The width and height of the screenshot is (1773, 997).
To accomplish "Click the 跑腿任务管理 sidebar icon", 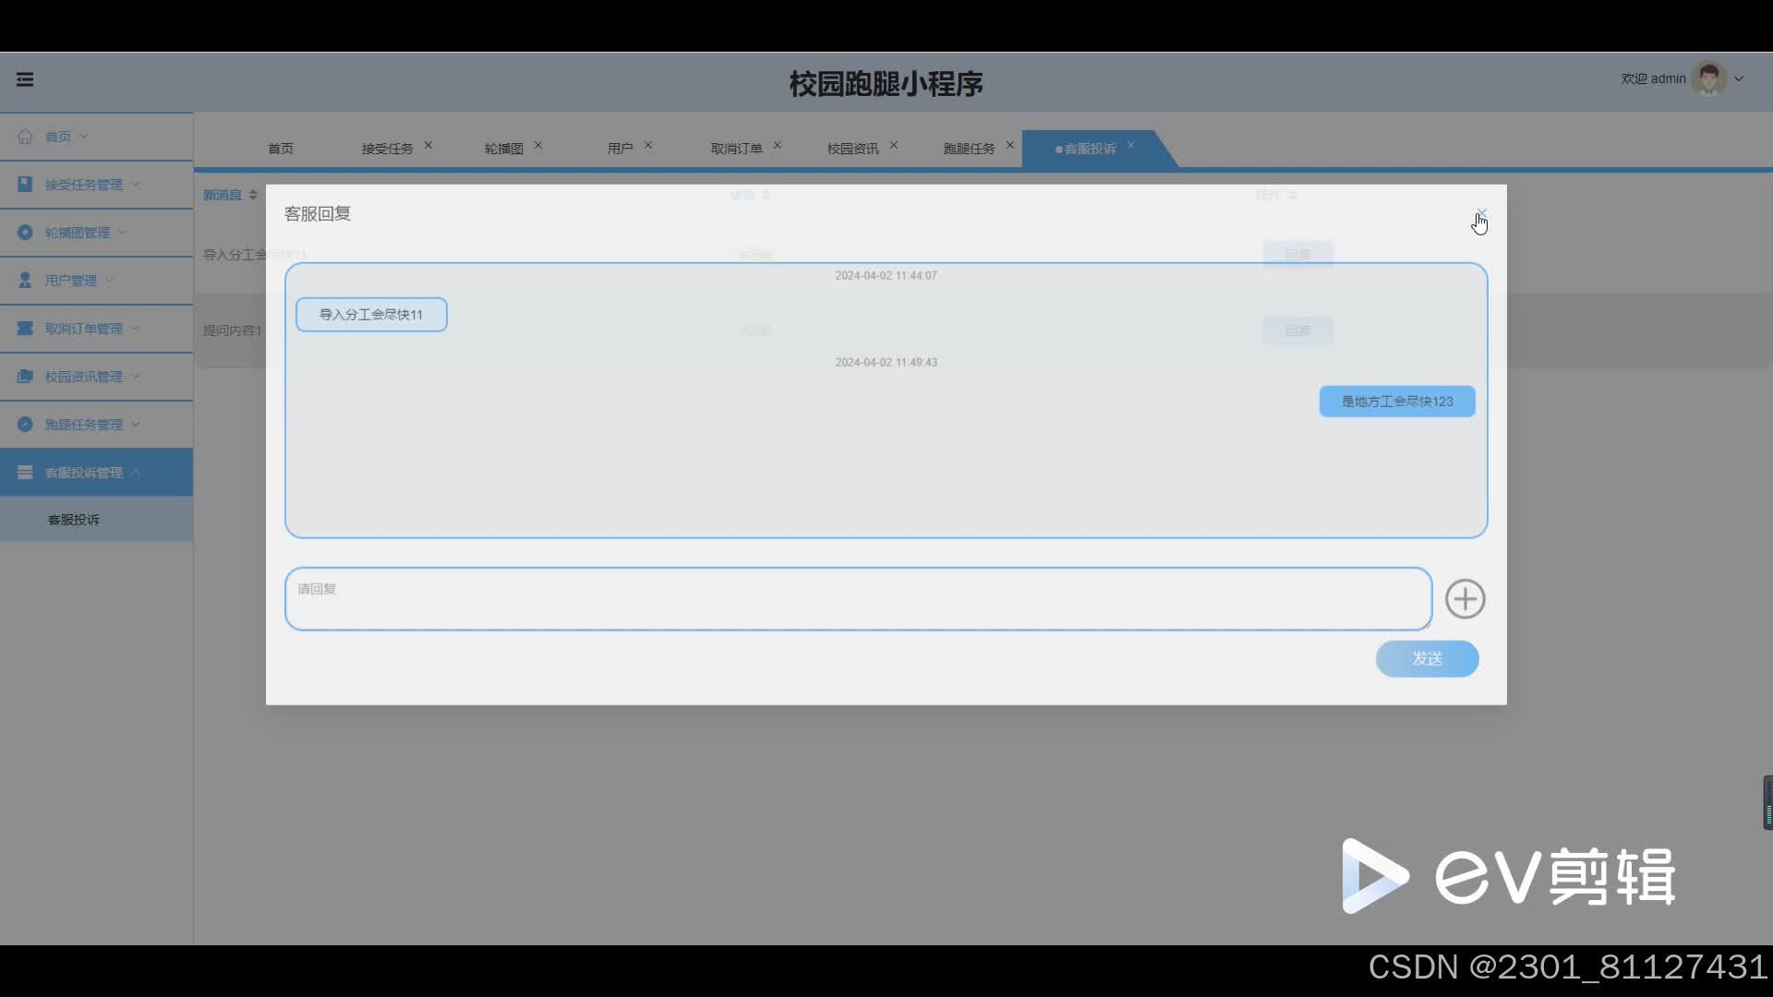I will 25,425.
